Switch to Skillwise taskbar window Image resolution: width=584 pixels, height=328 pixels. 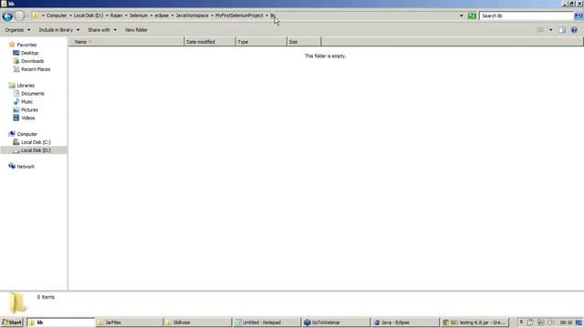click(198, 323)
